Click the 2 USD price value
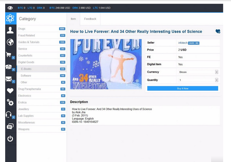 (182, 50)
